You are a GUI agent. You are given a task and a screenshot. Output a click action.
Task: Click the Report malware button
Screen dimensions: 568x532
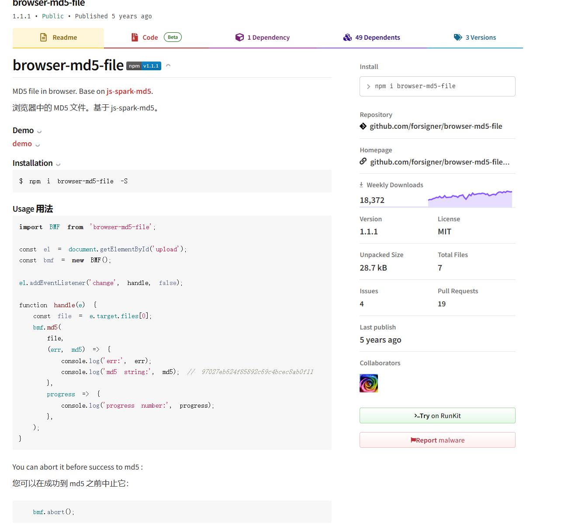tap(437, 440)
